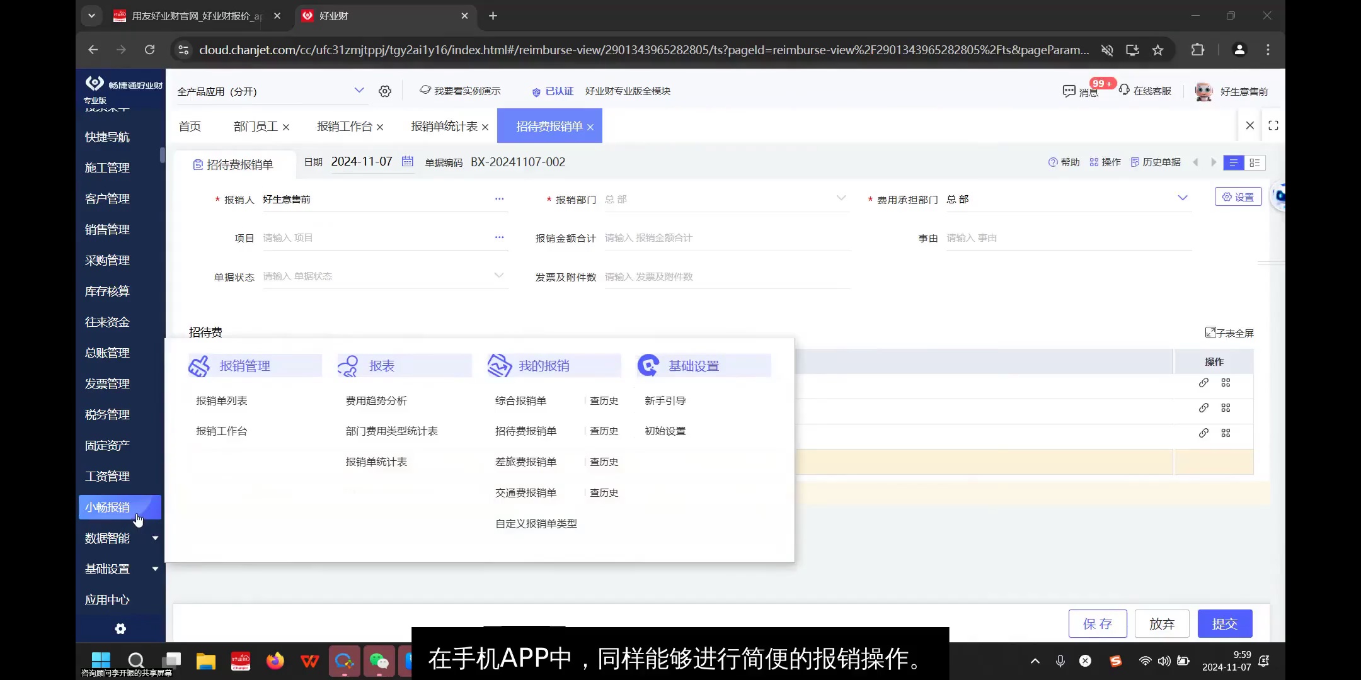1361x680 pixels.
Task: Switch to the card layout view toggle
Action: tap(1256, 162)
